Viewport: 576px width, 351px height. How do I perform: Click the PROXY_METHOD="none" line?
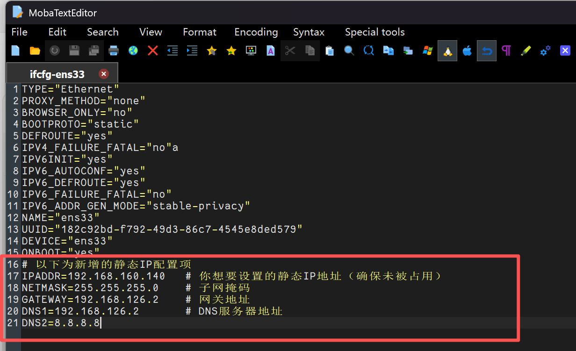84,100
